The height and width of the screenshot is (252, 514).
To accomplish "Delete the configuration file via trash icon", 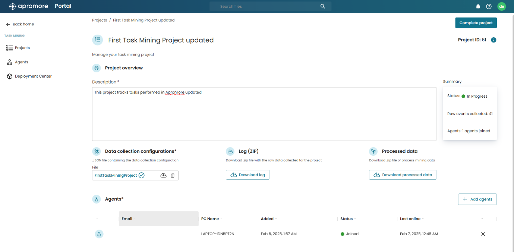I will click(173, 175).
